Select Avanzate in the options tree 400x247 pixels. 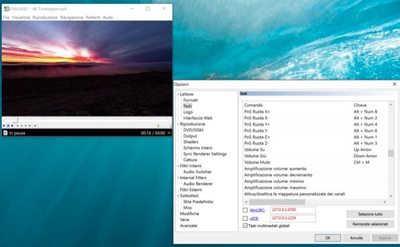188,225
